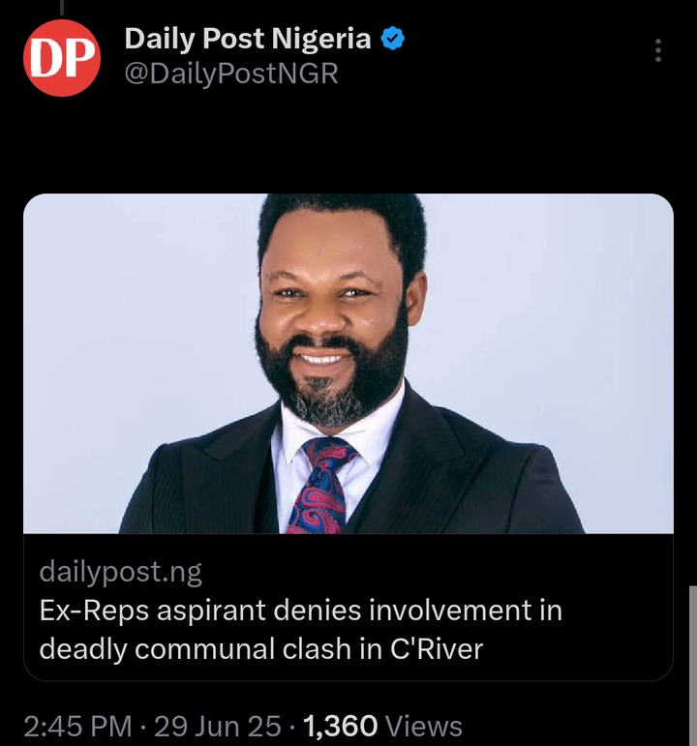The image size is (697, 746).
Task: Click the 'Views' label text
Action: [x=424, y=726]
